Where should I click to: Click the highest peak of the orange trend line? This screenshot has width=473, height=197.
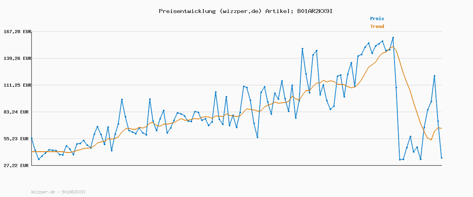(x=393, y=47)
